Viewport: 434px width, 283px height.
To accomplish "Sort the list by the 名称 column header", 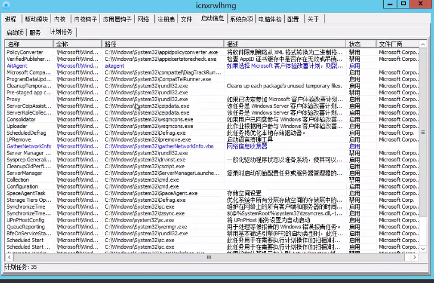I will click(x=30, y=44).
